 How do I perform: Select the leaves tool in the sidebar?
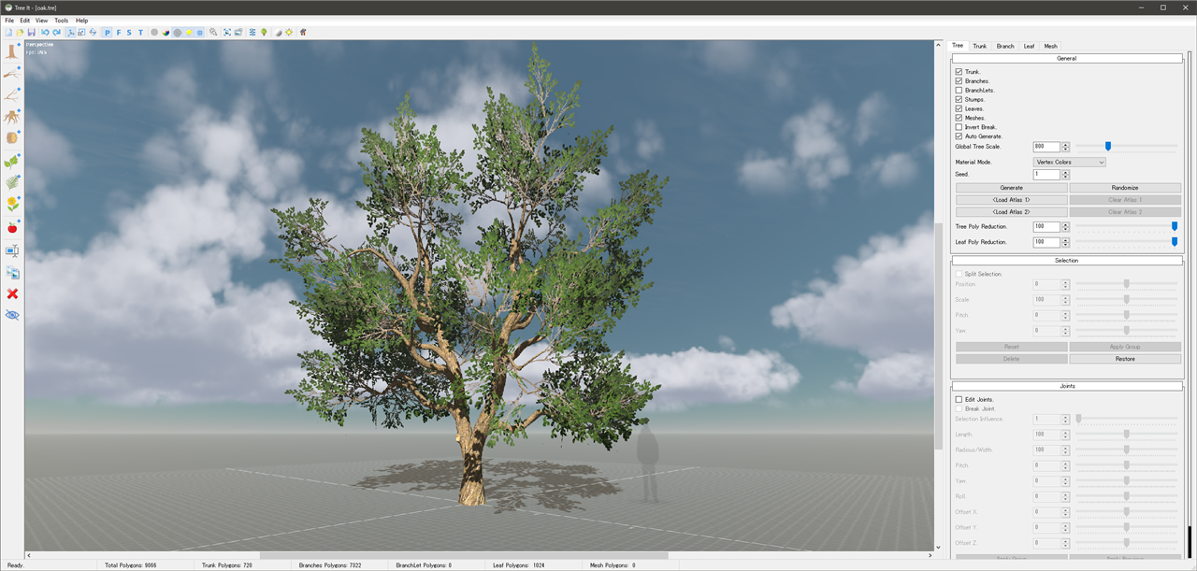[11, 160]
